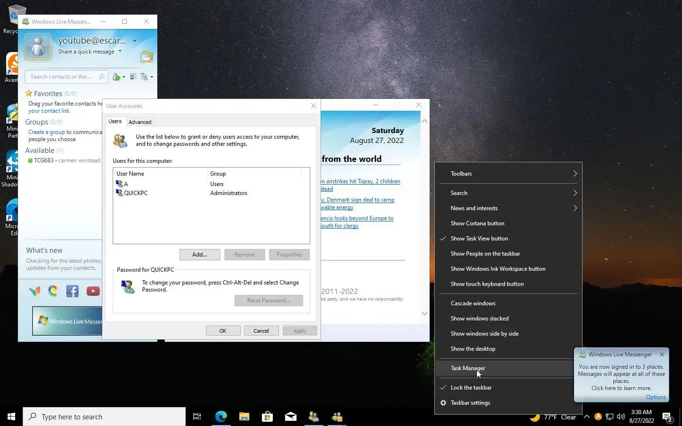Click the weather 77°F Clear widget
This screenshot has width=682, height=426.
click(x=553, y=417)
